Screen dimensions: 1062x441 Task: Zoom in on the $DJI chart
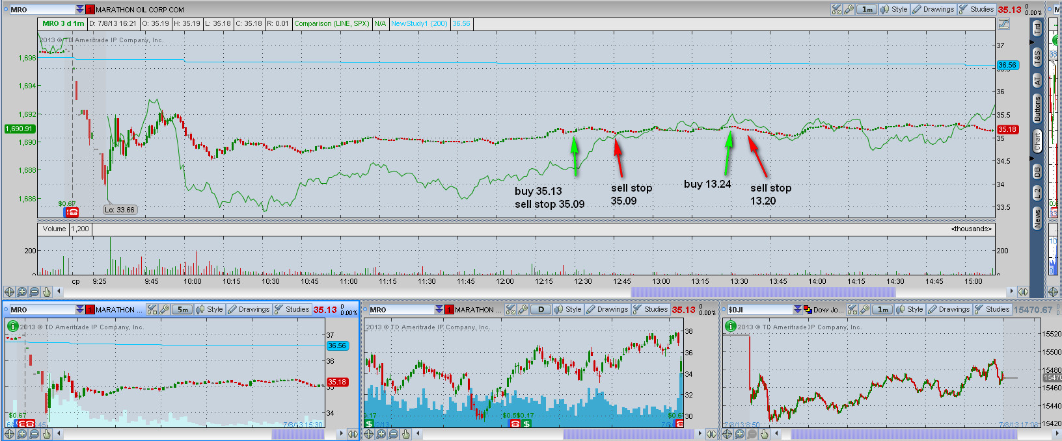pos(740,434)
